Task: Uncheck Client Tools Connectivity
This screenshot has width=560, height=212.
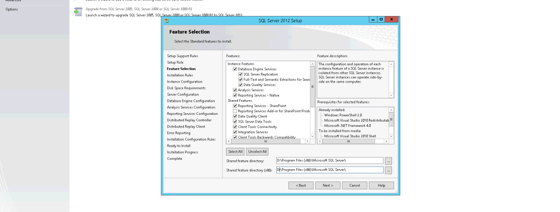Action: (x=235, y=127)
